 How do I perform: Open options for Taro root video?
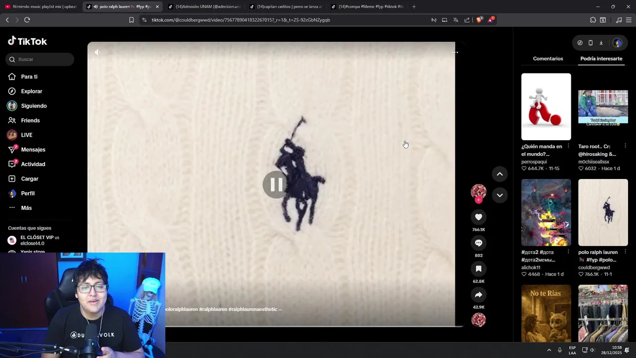[x=625, y=146]
